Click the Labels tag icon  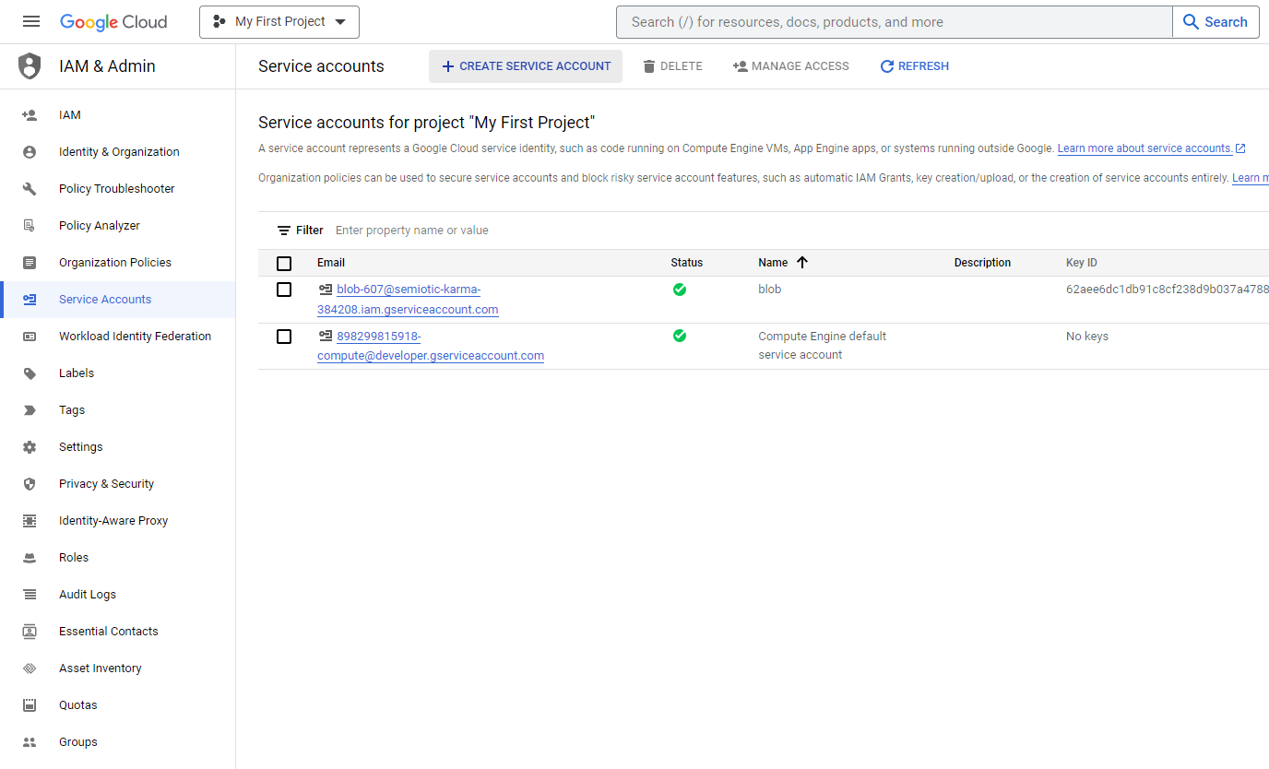coord(30,373)
